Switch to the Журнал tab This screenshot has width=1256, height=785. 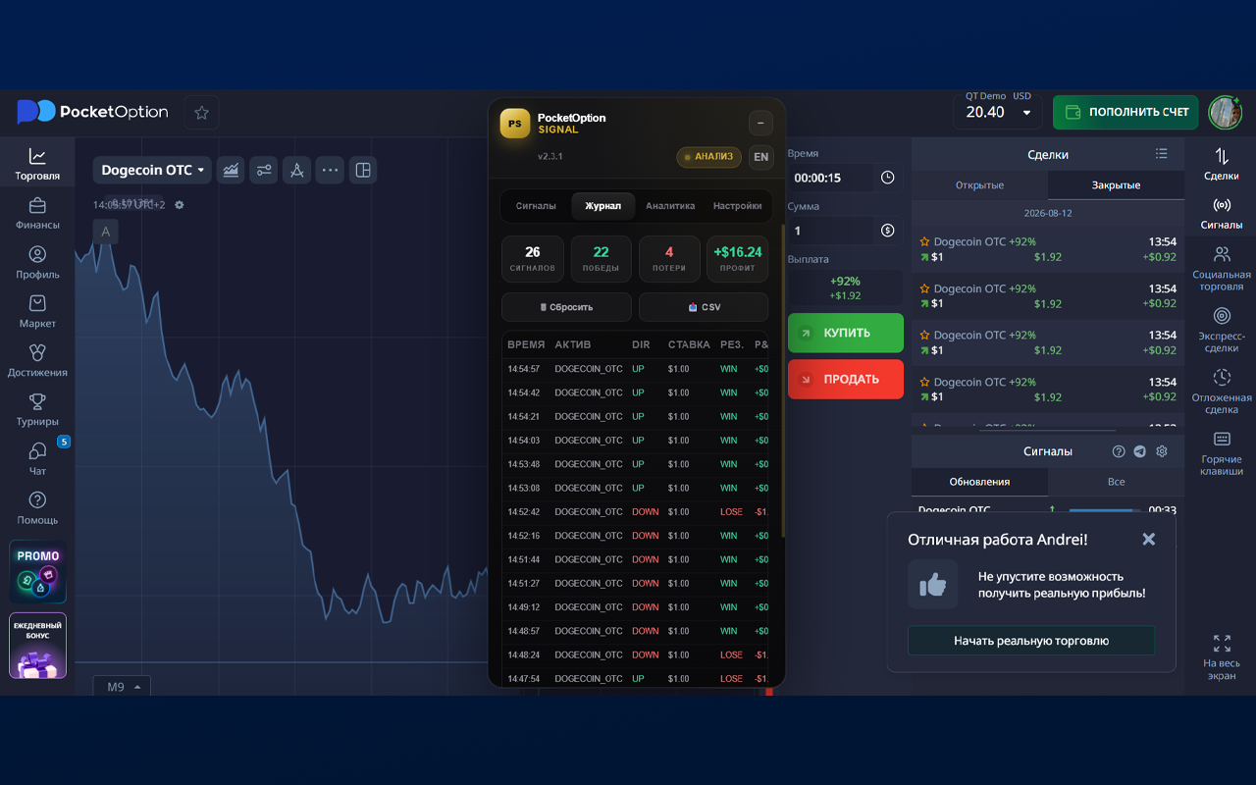coord(602,206)
